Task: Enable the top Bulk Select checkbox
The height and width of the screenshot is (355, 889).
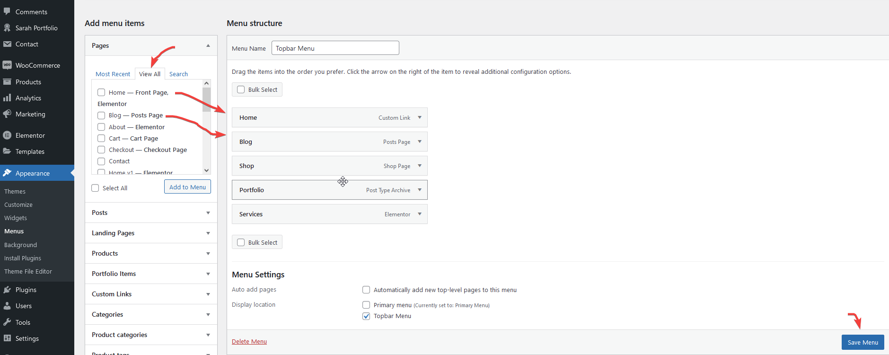Action: [241, 89]
